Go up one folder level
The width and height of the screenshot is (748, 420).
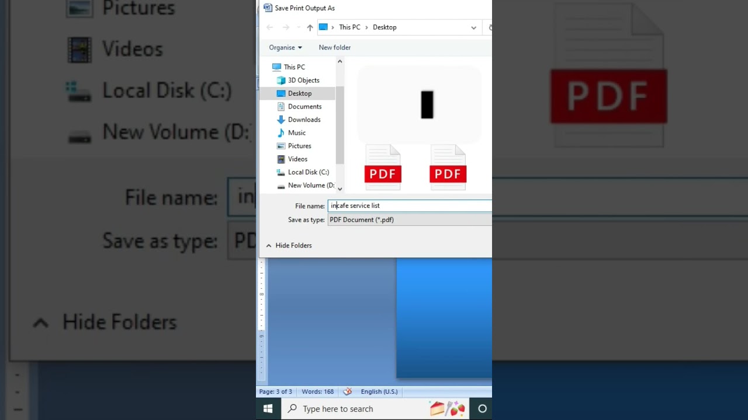(310, 27)
